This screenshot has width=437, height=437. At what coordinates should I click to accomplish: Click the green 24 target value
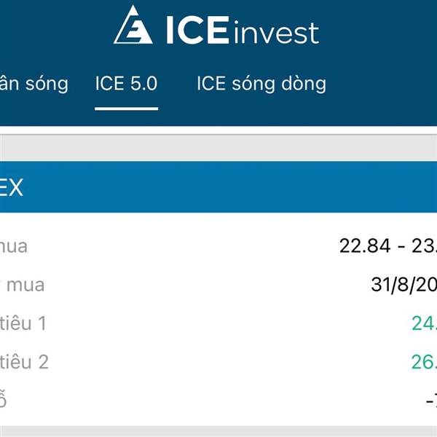(x=424, y=323)
